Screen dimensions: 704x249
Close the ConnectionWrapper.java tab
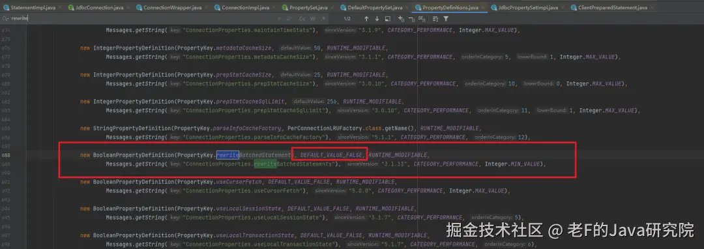pos(207,8)
